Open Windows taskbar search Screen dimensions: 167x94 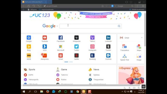(x=30, y=92)
